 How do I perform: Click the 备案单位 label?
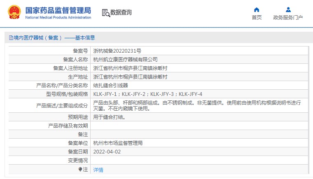pyautogui.click(x=78, y=143)
